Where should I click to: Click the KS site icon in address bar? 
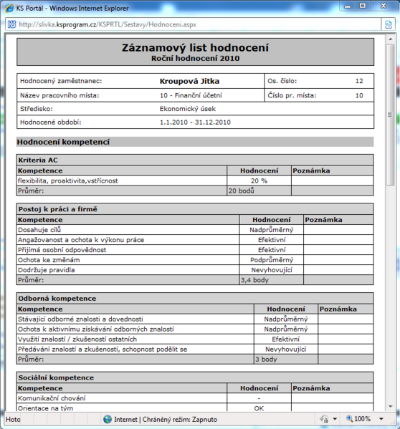coord(11,24)
